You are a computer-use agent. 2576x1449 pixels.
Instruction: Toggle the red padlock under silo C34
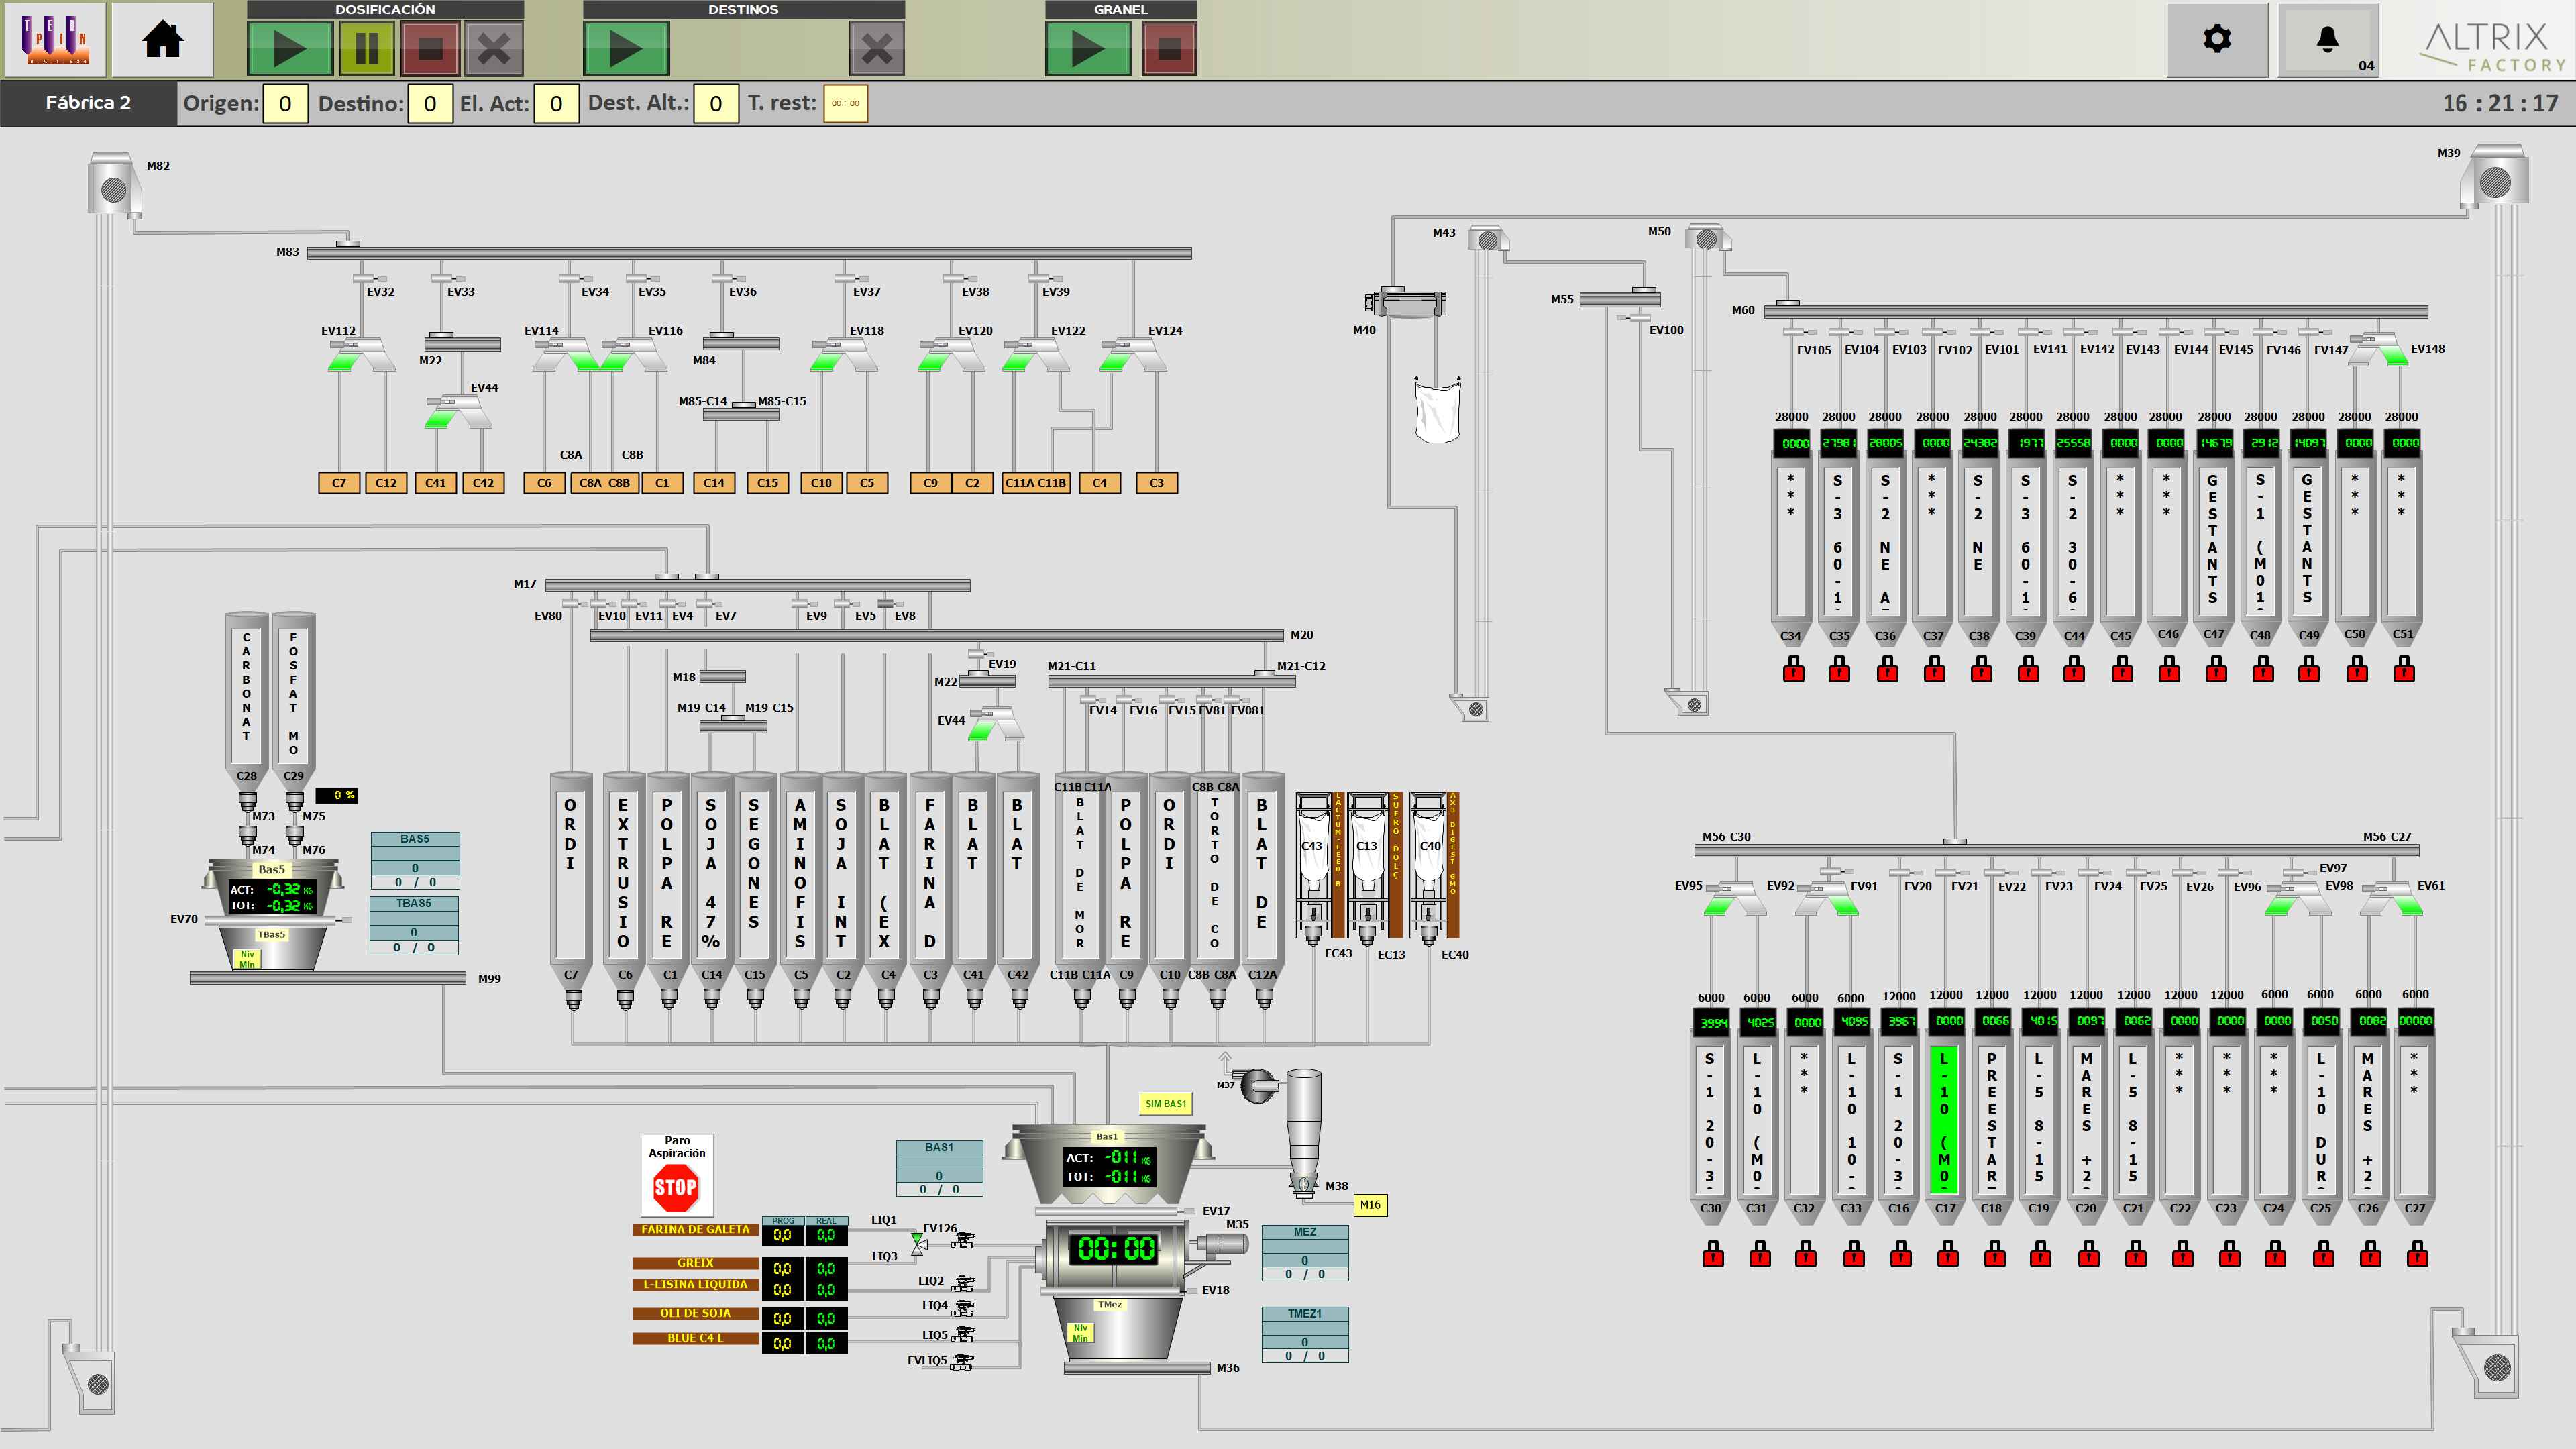click(x=1793, y=669)
